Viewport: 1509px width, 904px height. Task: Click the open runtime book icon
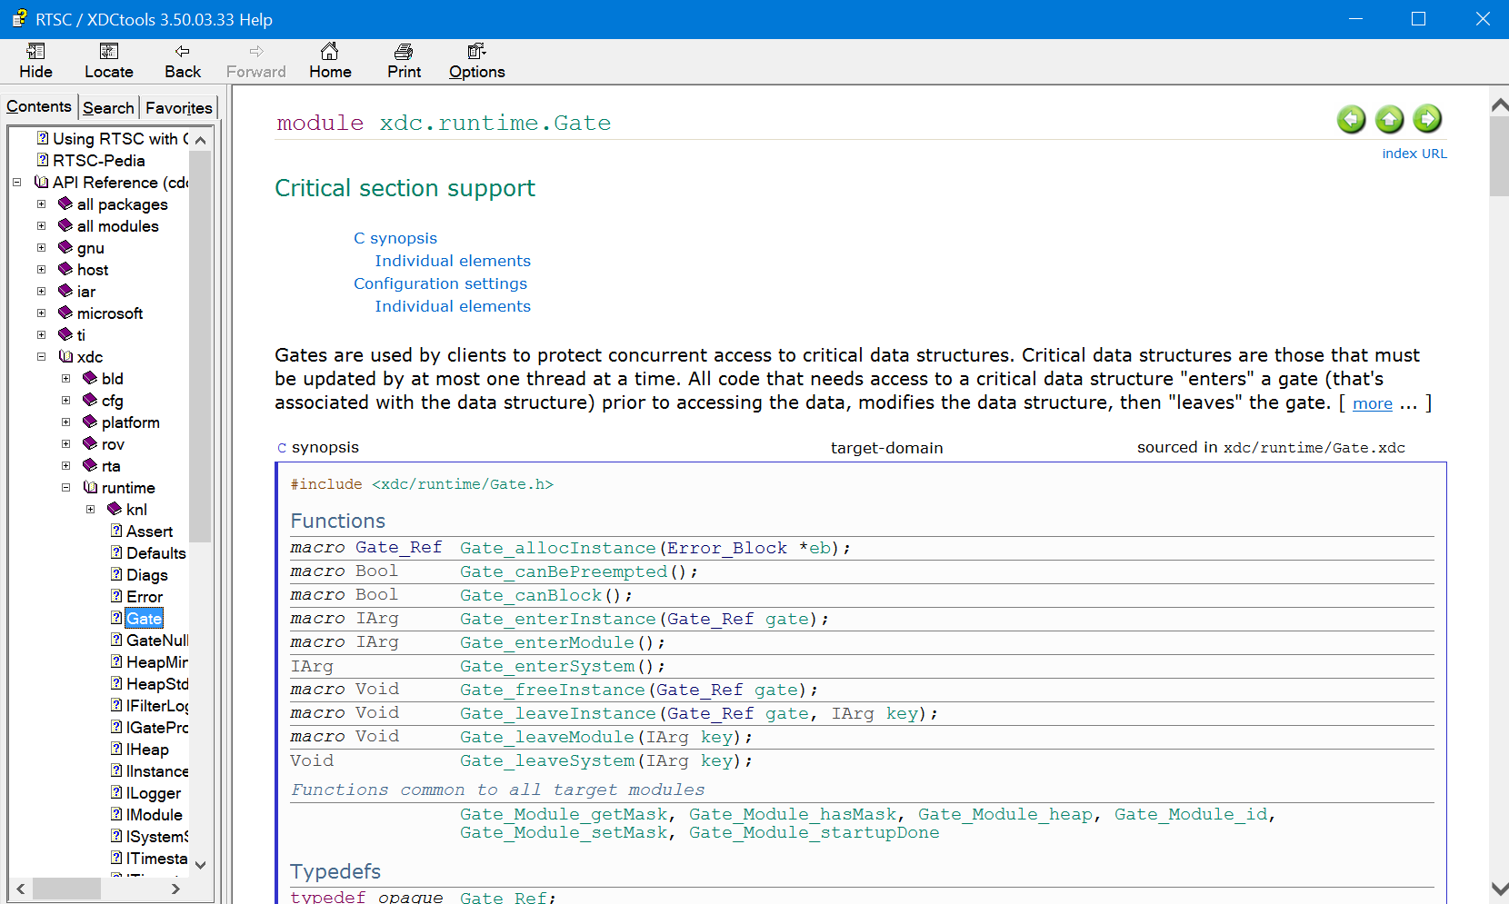click(90, 487)
